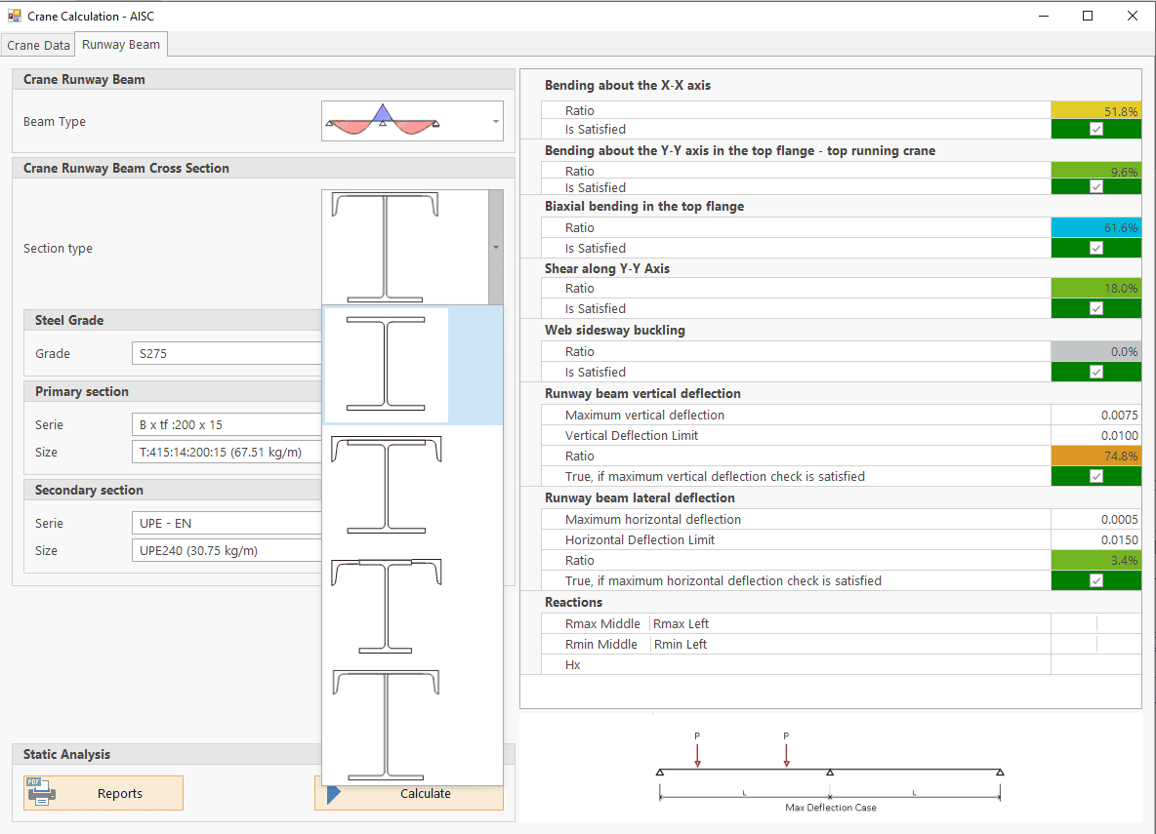Click the orange 74.8% ratio cell
This screenshot has height=834, width=1156.
click(x=1095, y=457)
